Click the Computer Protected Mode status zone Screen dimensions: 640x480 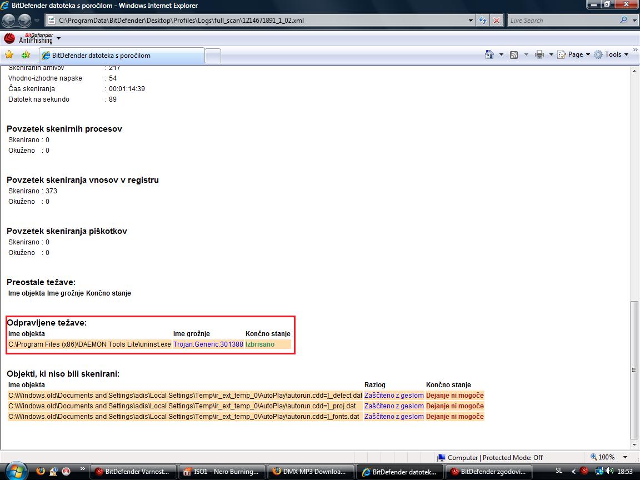point(490,458)
